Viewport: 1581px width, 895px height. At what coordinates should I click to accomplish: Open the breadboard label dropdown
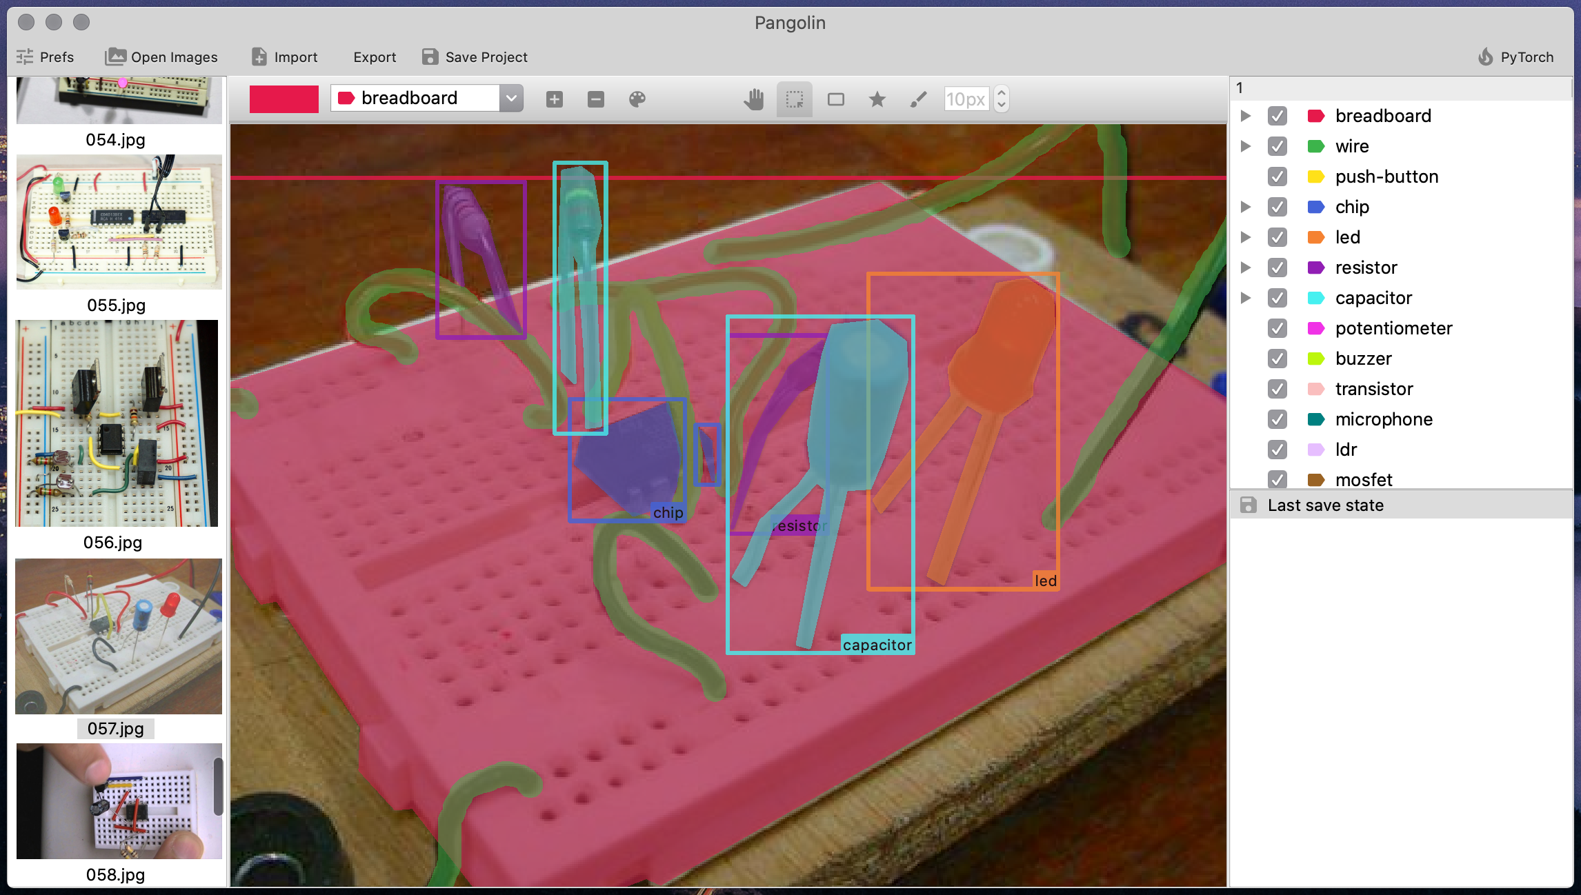coord(511,99)
